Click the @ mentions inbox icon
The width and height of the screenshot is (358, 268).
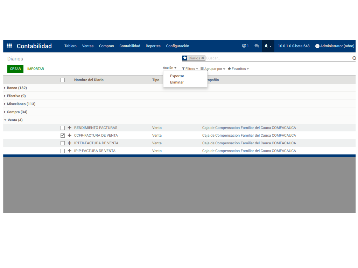pos(245,46)
